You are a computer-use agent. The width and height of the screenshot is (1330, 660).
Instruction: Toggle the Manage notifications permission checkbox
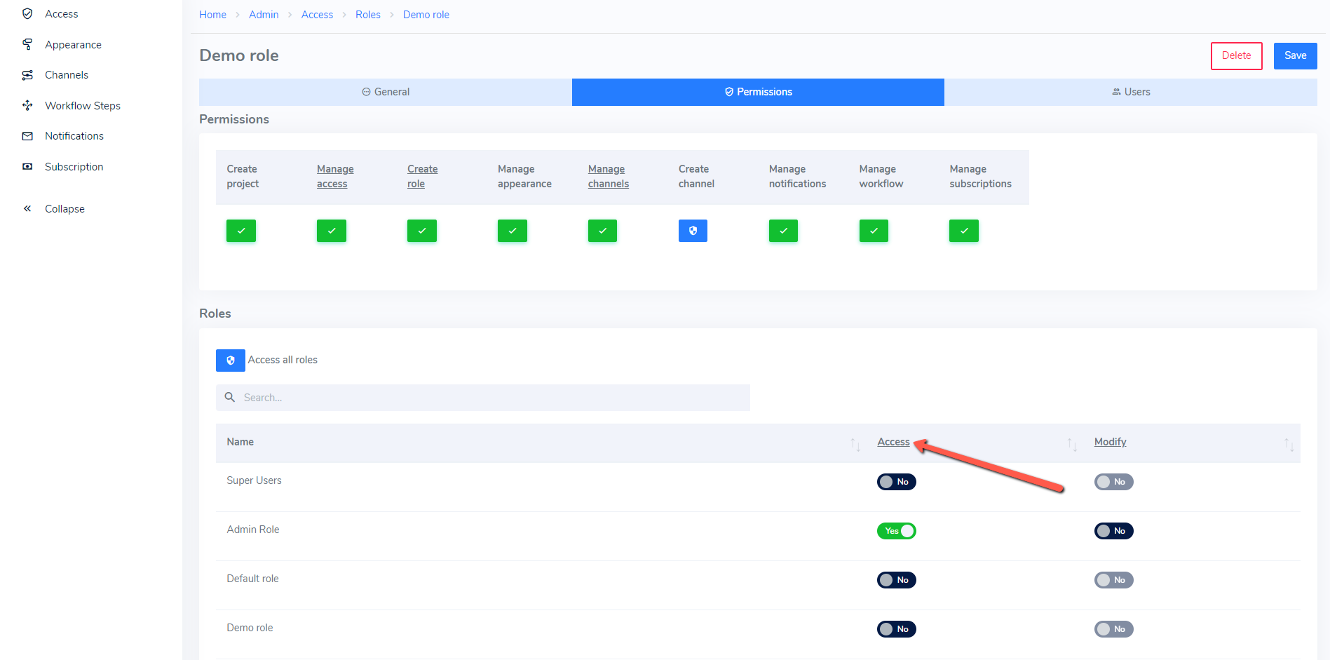[783, 231]
